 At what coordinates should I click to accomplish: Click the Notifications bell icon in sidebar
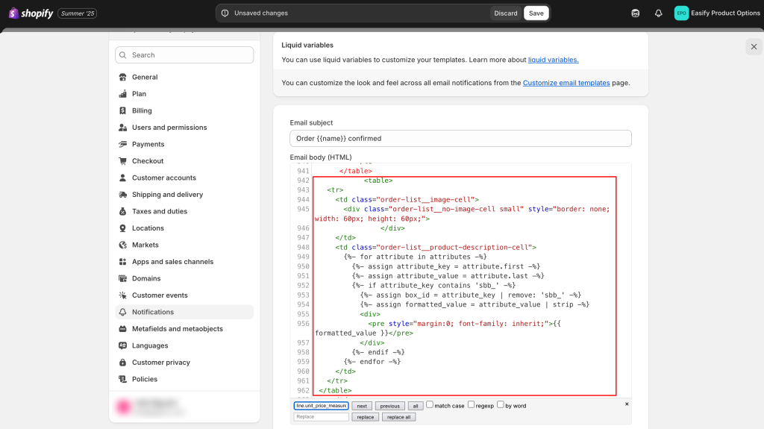pyautogui.click(x=123, y=312)
